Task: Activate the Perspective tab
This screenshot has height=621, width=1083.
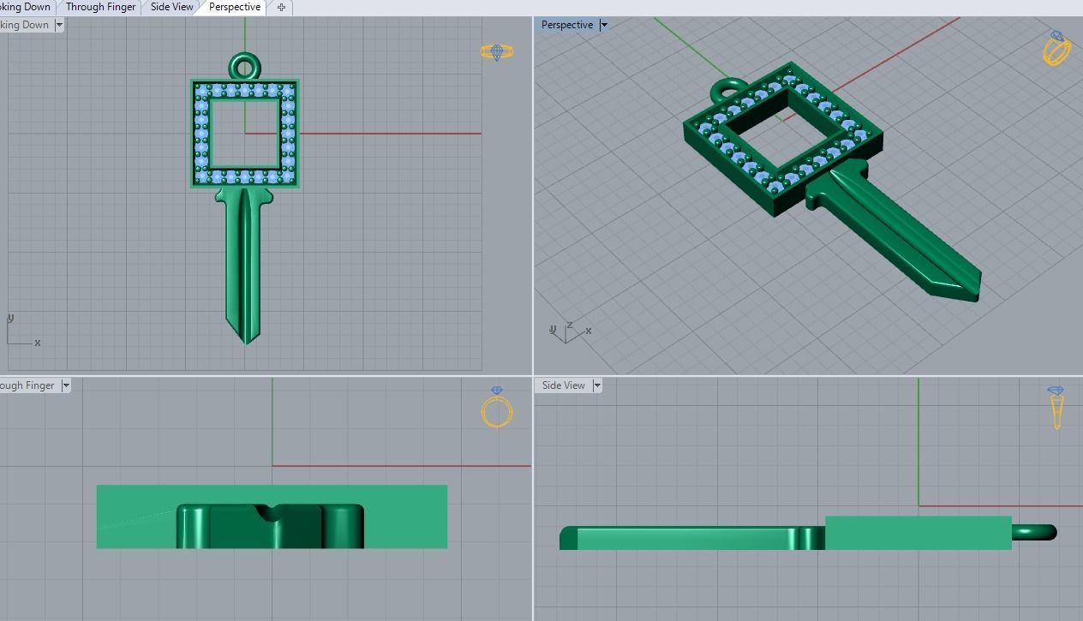Action: pos(234,7)
